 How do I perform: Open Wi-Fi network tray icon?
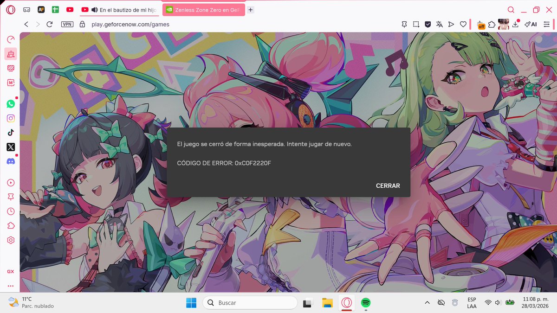point(488,303)
